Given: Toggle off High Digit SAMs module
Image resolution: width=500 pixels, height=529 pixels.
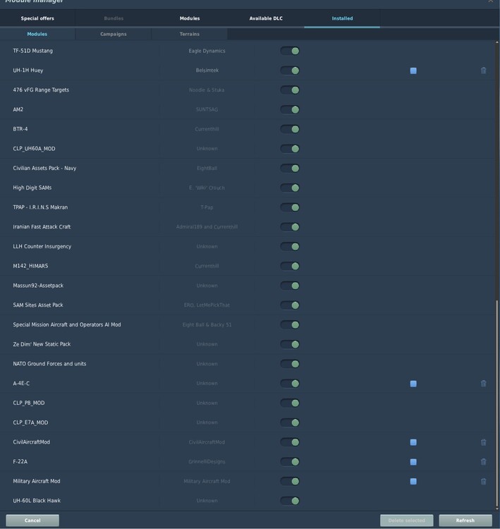Looking at the screenshot, I should click(x=290, y=188).
